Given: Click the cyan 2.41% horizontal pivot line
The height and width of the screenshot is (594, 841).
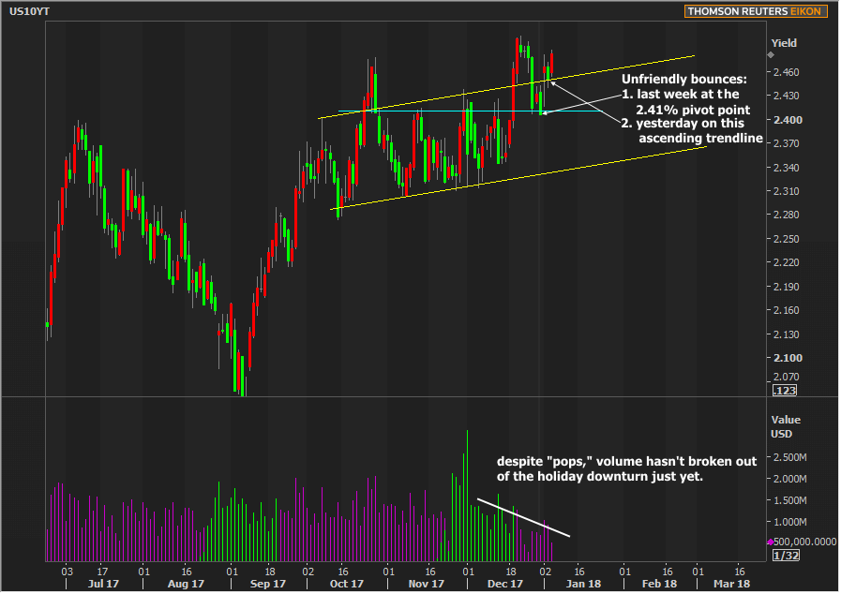Looking at the screenshot, I should point(470,111).
